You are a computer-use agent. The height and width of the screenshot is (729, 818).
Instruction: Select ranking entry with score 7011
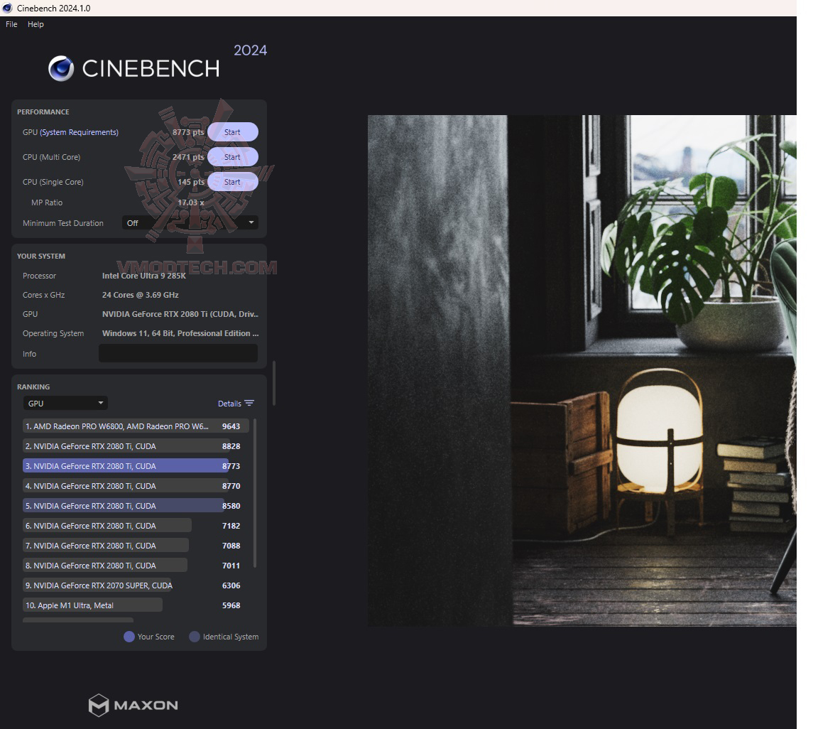pyautogui.click(x=135, y=565)
